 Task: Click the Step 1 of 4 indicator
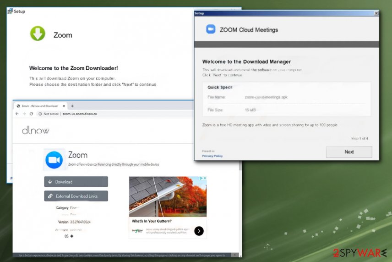click(x=359, y=138)
